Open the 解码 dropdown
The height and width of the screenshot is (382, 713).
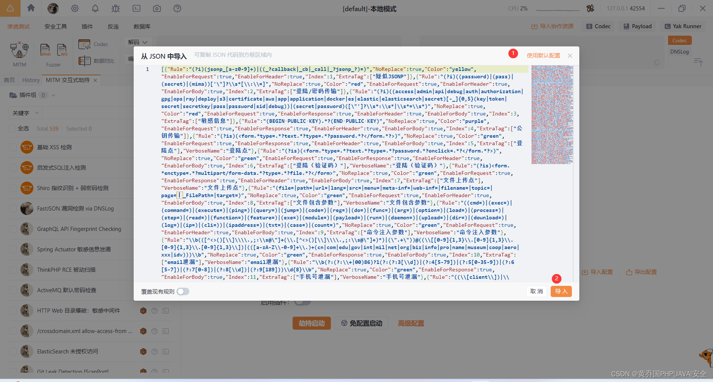pos(138,42)
